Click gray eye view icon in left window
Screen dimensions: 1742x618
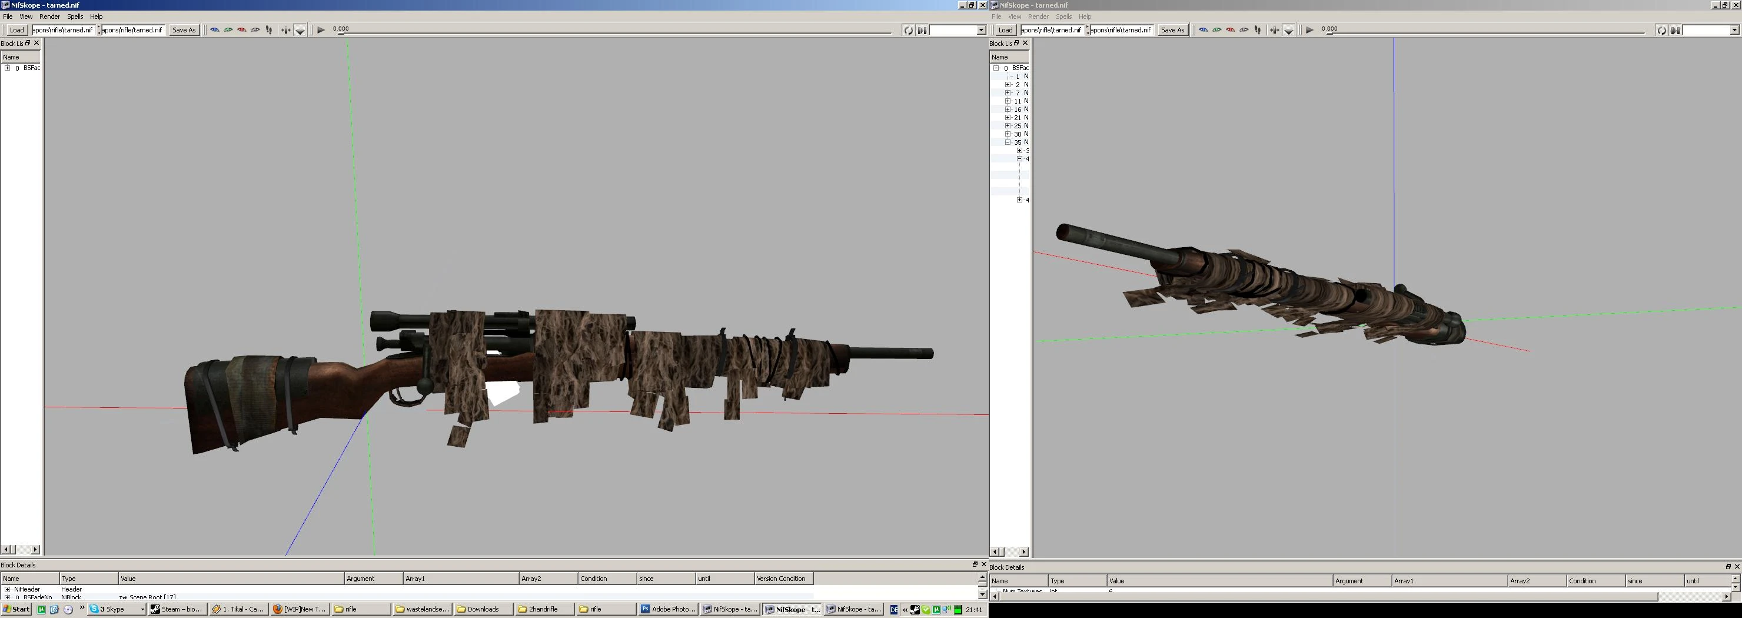pos(255,30)
